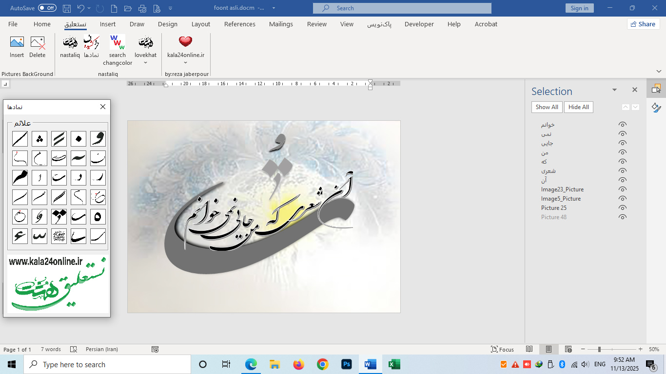Open the lovekhat dropdown arrow
The image size is (666, 374).
(x=145, y=62)
